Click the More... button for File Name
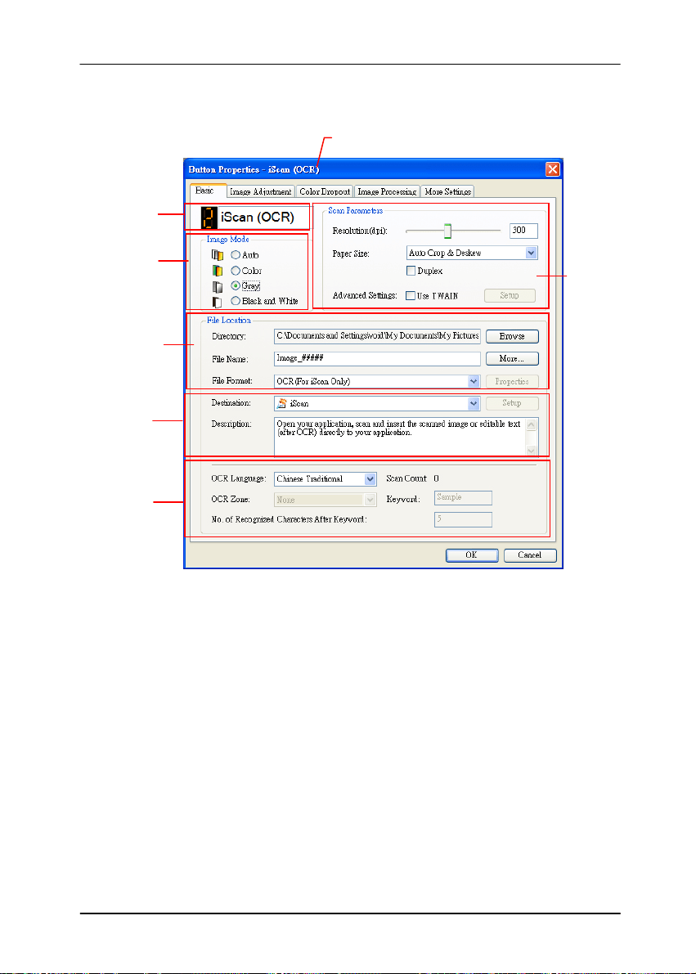 (x=512, y=358)
